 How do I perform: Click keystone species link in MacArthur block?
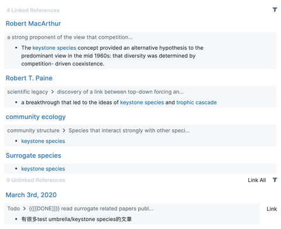coord(54,48)
